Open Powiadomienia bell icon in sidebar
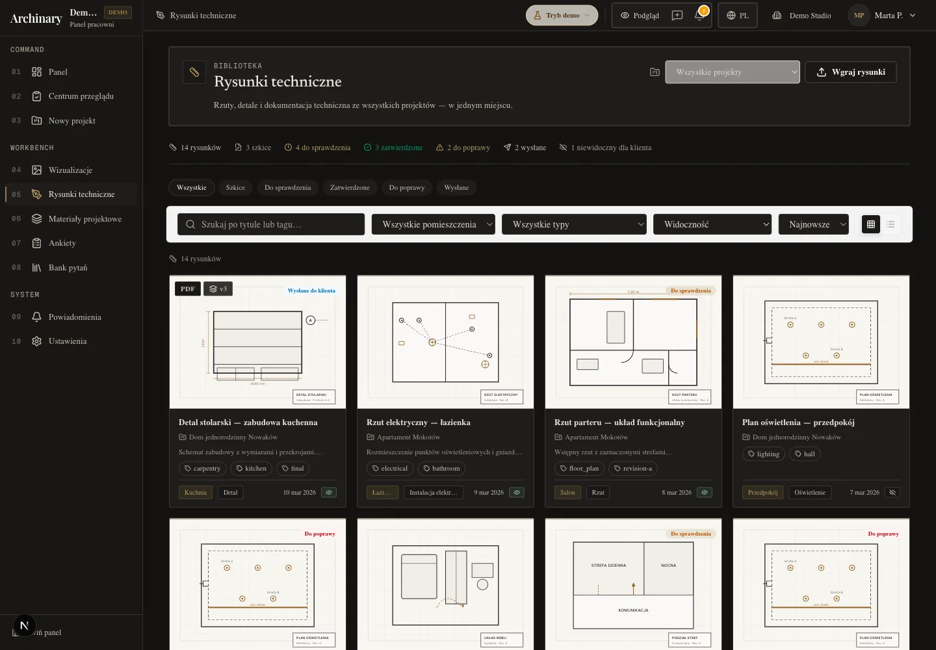 coord(36,317)
